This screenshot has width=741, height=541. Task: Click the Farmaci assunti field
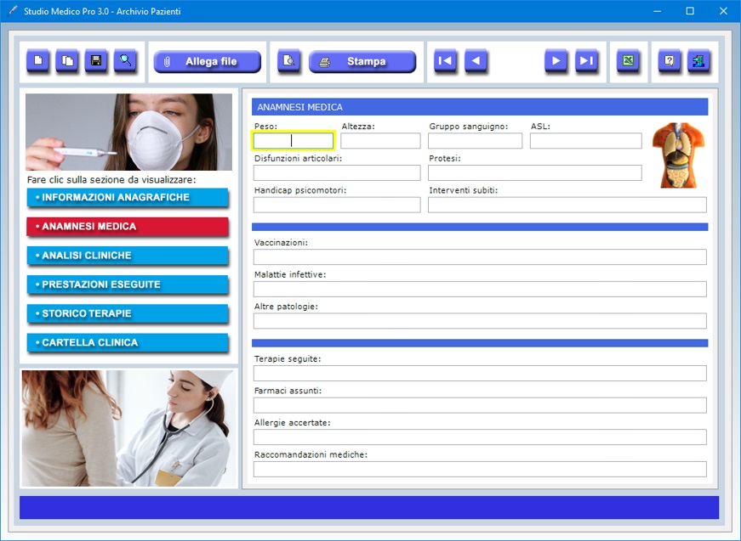pos(480,405)
